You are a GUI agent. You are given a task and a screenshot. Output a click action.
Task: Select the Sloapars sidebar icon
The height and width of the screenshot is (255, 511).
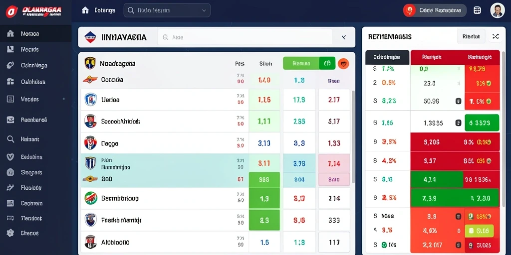[10, 172]
